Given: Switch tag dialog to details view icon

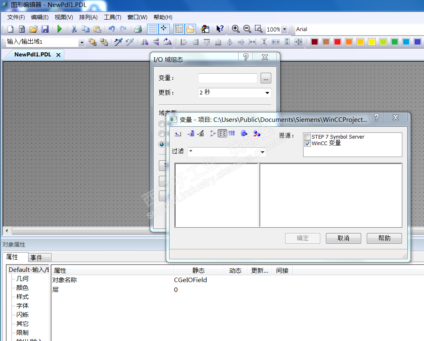Looking at the screenshot, I should click(232, 133).
